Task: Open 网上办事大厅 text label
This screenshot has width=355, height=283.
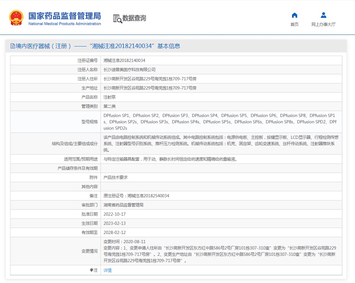Action: tap(323, 24)
